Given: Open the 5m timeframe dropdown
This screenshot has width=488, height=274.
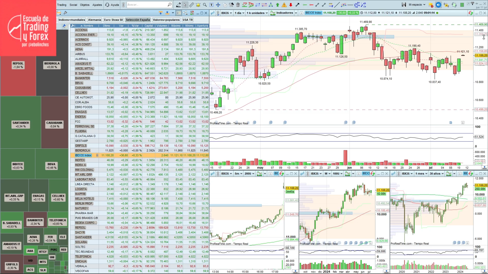Looking at the screenshot, I should (x=239, y=174).
